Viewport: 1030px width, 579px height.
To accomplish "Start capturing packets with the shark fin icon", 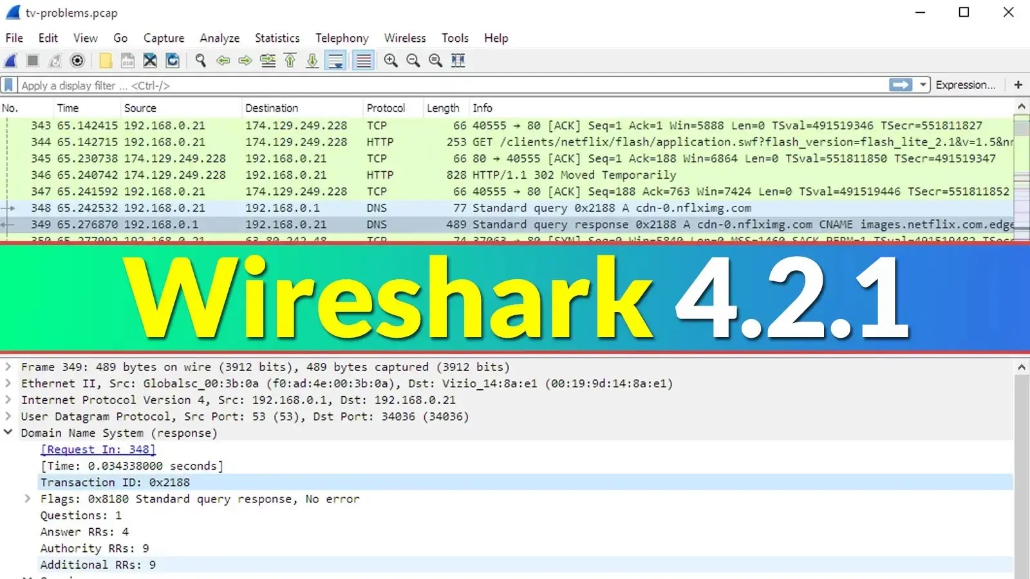I will tap(11, 60).
